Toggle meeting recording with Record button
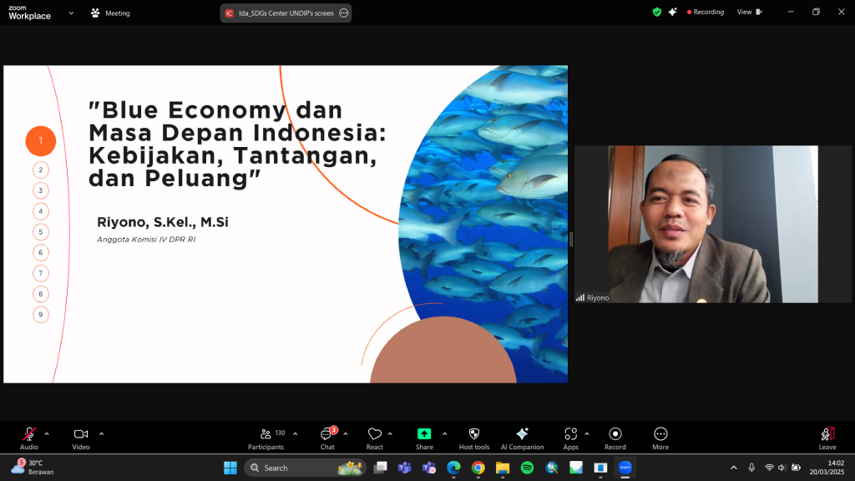The width and height of the screenshot is (855, 481). coord(615,434)
